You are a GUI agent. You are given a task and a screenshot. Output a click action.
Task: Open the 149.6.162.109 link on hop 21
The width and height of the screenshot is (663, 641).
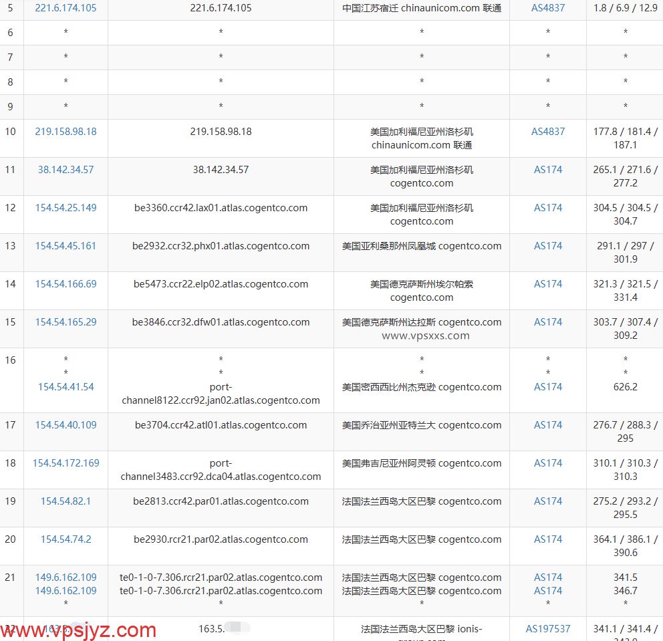tap(65, 577)
